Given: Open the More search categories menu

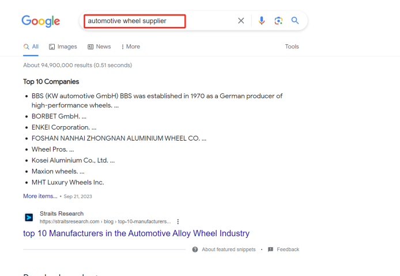Looking at the screenshot, I should [x=131, y=47].
